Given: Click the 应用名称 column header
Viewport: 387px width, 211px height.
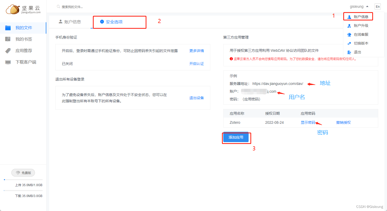Looking at the screenshot, I should pos(237,113).
